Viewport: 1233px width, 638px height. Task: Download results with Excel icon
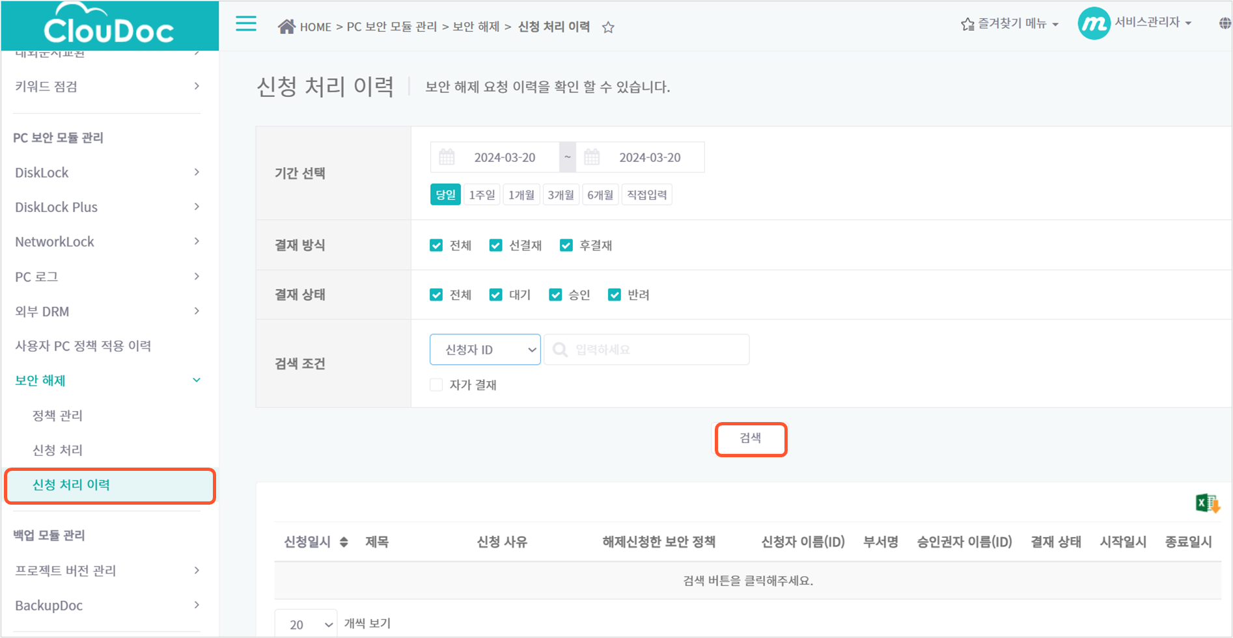[x=1208, y=503]
